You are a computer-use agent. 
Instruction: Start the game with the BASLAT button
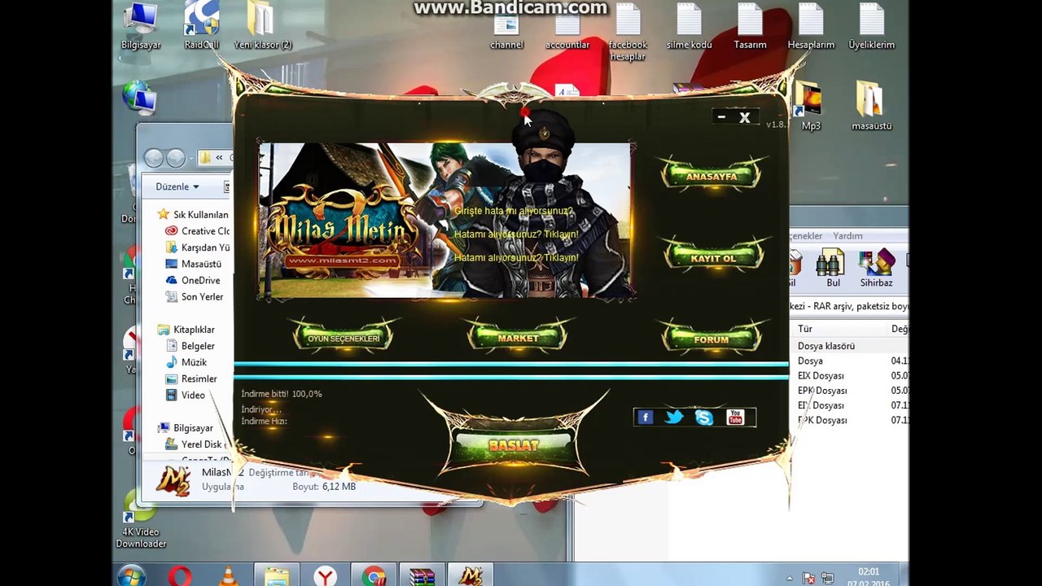click(x=514, y=445)
